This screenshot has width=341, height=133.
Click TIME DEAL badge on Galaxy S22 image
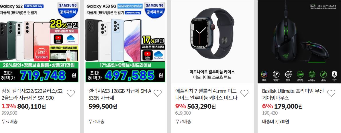pos(42,53)
